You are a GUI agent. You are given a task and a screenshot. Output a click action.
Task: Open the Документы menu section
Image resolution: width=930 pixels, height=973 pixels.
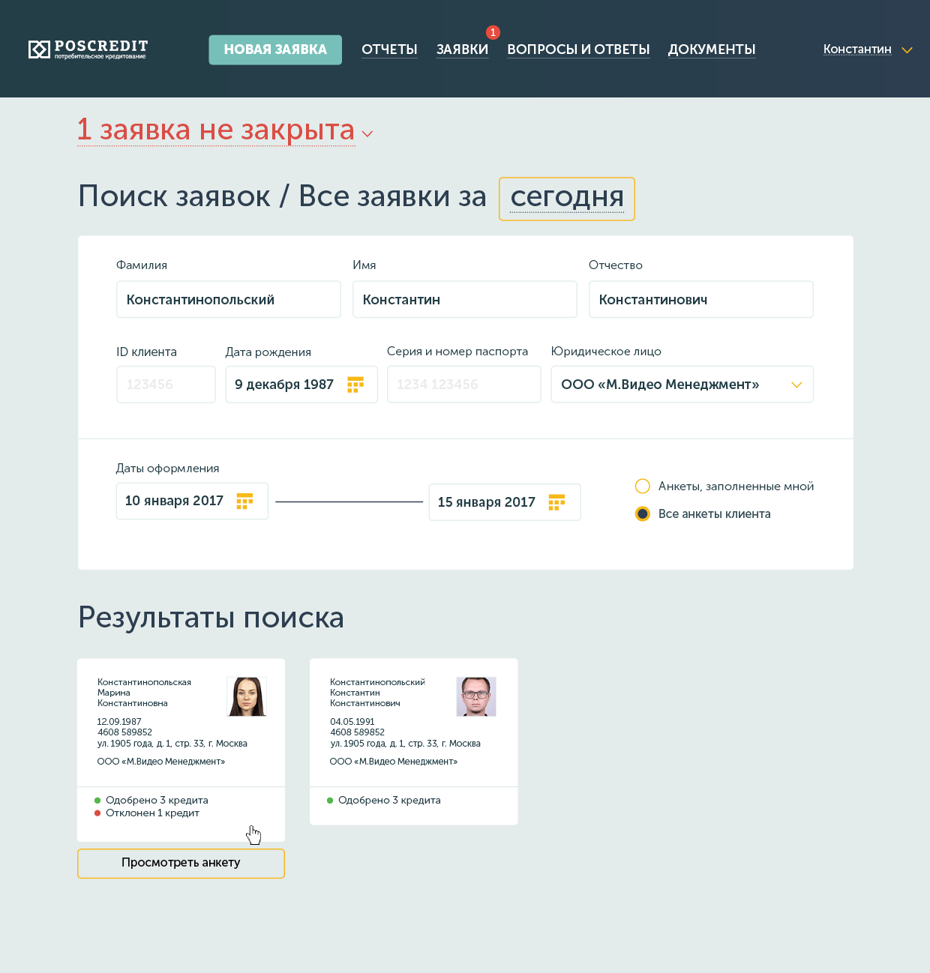tap(712, 49)
